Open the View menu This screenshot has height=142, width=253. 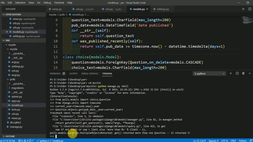tap(31, 3)
